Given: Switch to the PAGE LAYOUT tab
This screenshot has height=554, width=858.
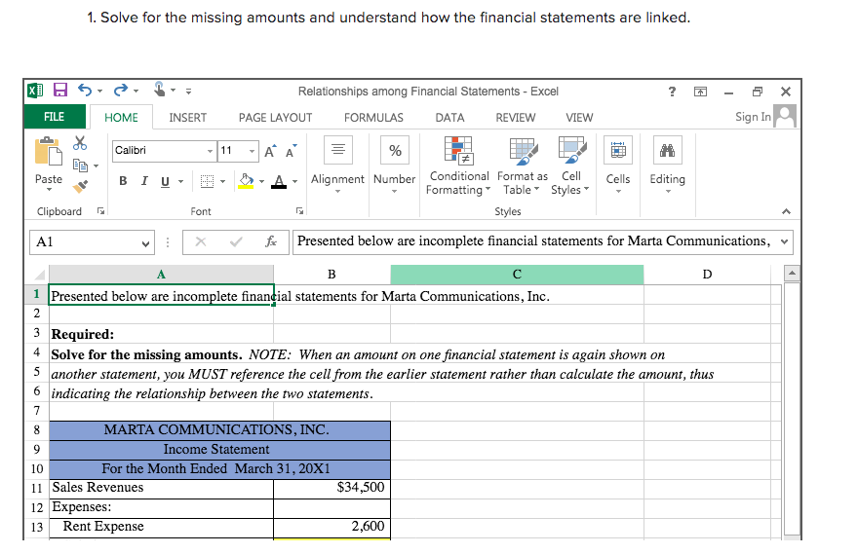Looking at the screenshot, I should coord(275,118).
